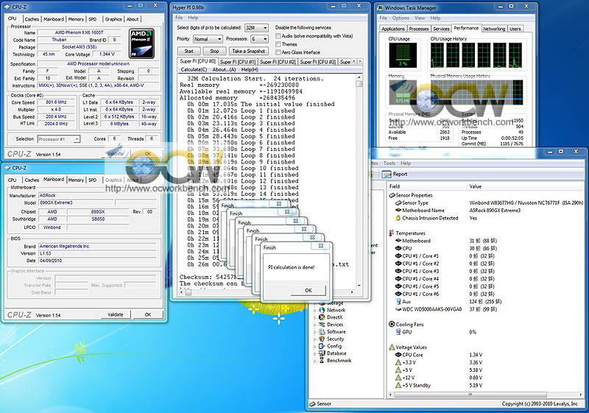589x413 pixels.
Task: Expand the Network node arrow
Action: coord(315,311)
